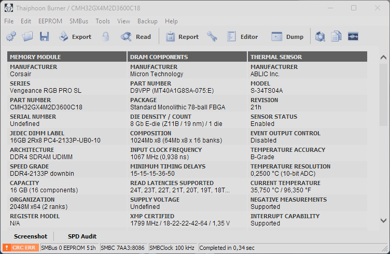Click the open folder toolbar icon
The height and width of the screenshot is (254, 390).
click(27, 36)
